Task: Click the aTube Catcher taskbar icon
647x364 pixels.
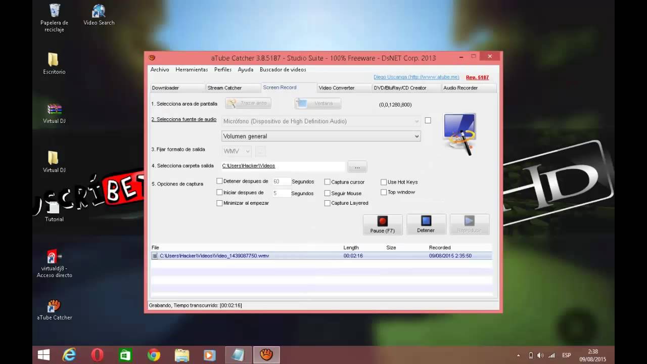Action: tap(266, 355)
